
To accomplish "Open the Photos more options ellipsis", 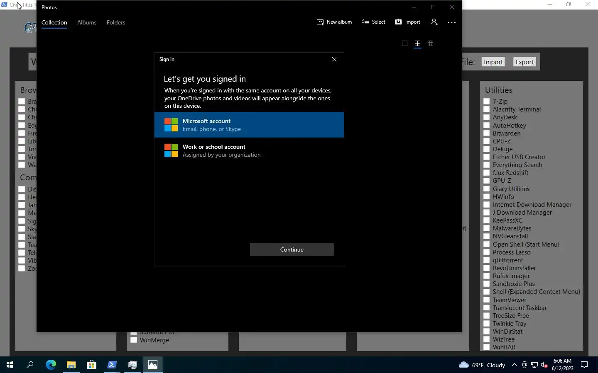I will coord(452,22).
